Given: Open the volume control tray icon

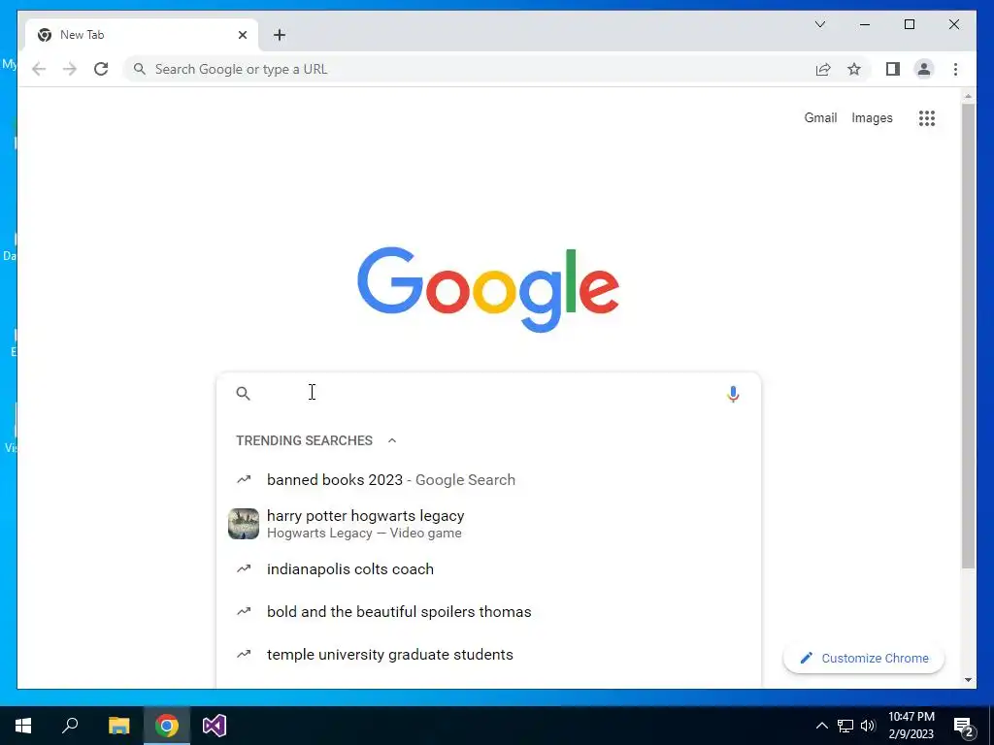Looking at the screenshot, I should (x=868, y=726).
